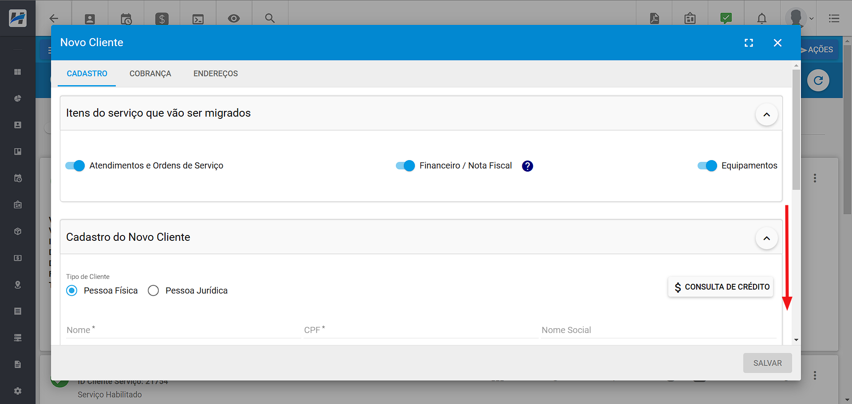
Task: Open the settings gear in sidebar
Action: point(18,391)
